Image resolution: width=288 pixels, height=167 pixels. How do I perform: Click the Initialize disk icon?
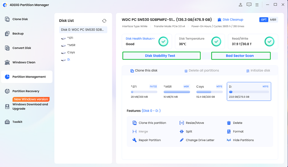[x=248, y=71]
